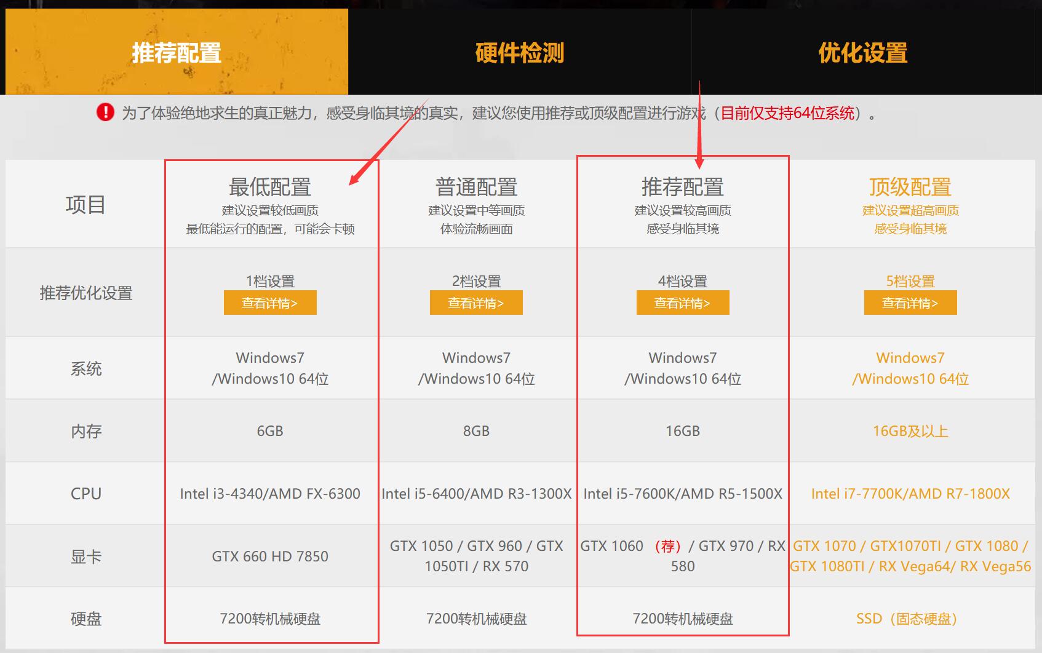This screenshot has width=1042, height=653.
Task: Select the 普通配置 column heading
Action: tap(476, 187)
